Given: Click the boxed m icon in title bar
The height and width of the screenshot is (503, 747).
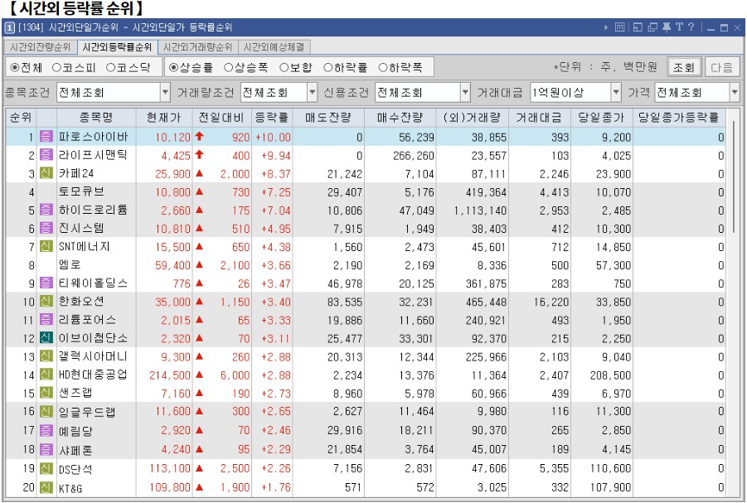Looking at the screenshot, I should point(620,27).
